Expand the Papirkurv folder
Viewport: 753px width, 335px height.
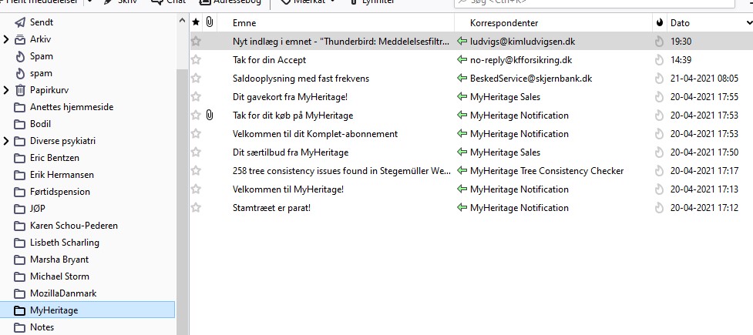click(5, 90)
